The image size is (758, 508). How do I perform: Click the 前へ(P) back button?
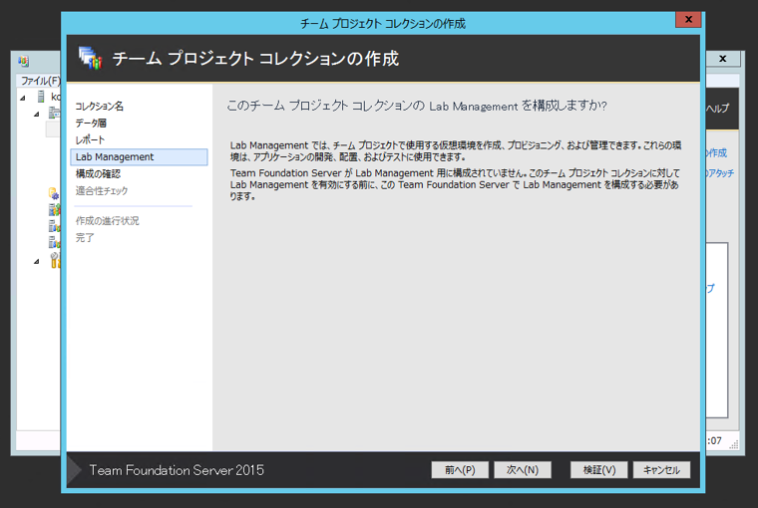(460, 470)
